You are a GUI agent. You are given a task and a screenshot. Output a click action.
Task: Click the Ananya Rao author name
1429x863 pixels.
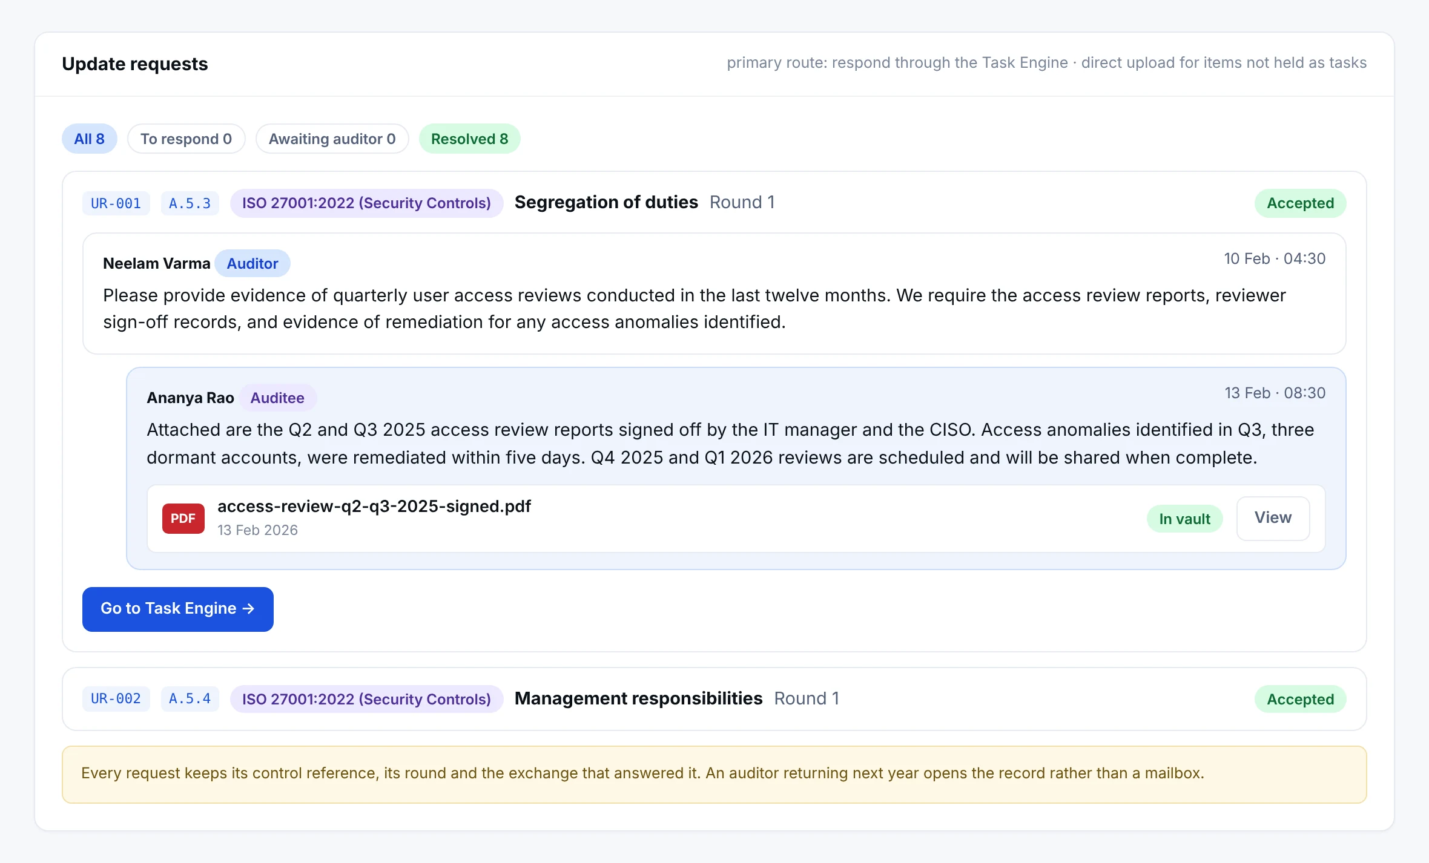click(190, 398)
